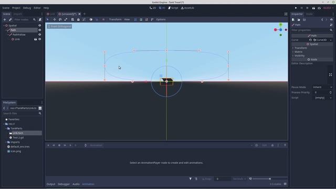Click the list select mode icon
The width and height of the screenshot is (336, 189).
(x=72, y=19)
